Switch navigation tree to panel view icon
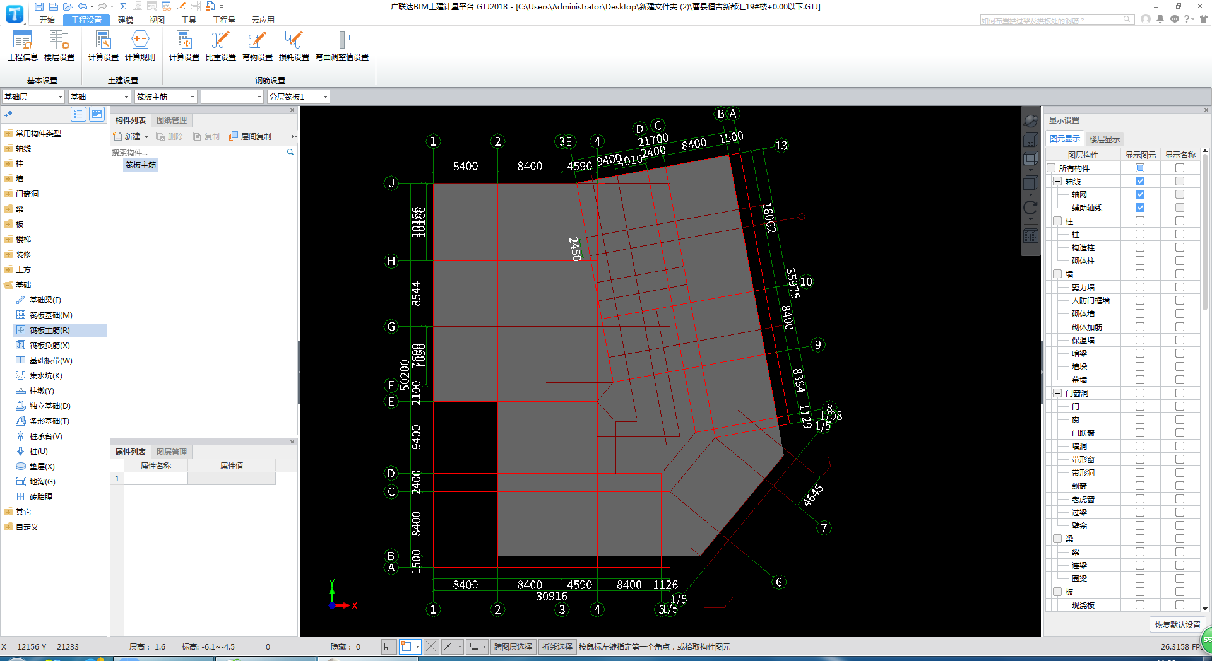This screenshot has height=661, width=1212. (97, 114)
